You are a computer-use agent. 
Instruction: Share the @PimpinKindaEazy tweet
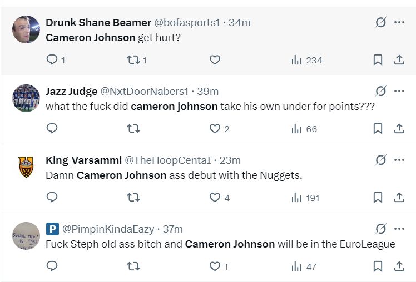399,266
